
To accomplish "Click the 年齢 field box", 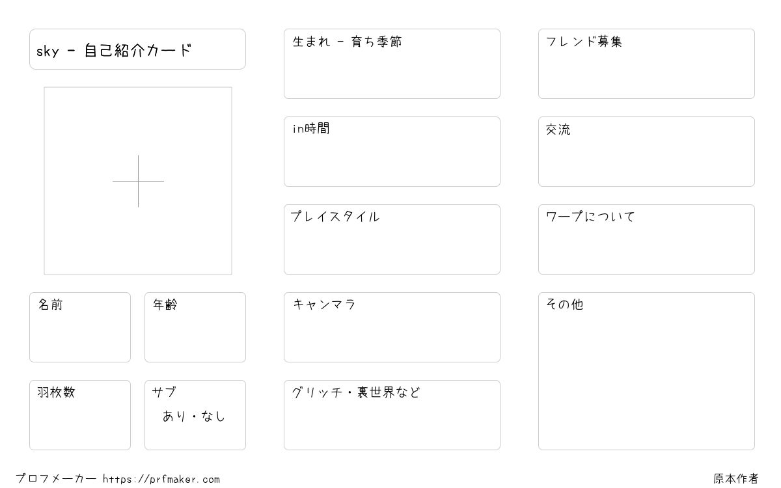I will click(195, 327).
